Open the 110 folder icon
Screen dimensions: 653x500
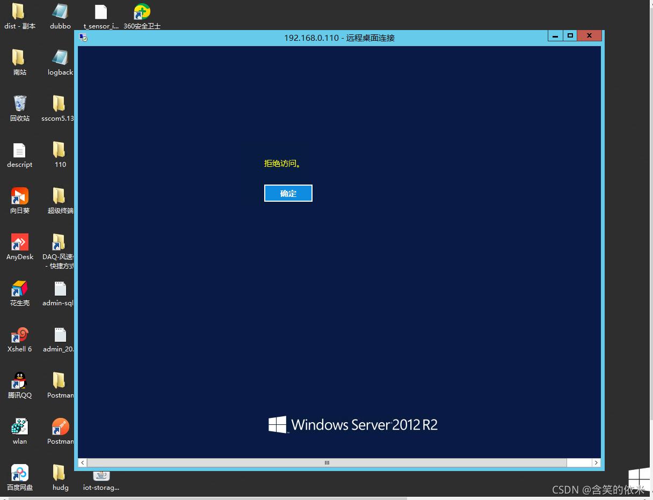(x=59, y=150)
